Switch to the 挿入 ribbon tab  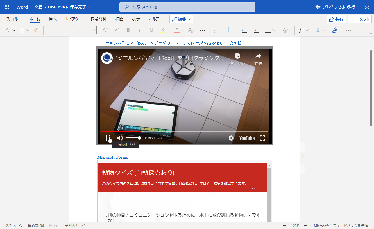click(52, 19)
